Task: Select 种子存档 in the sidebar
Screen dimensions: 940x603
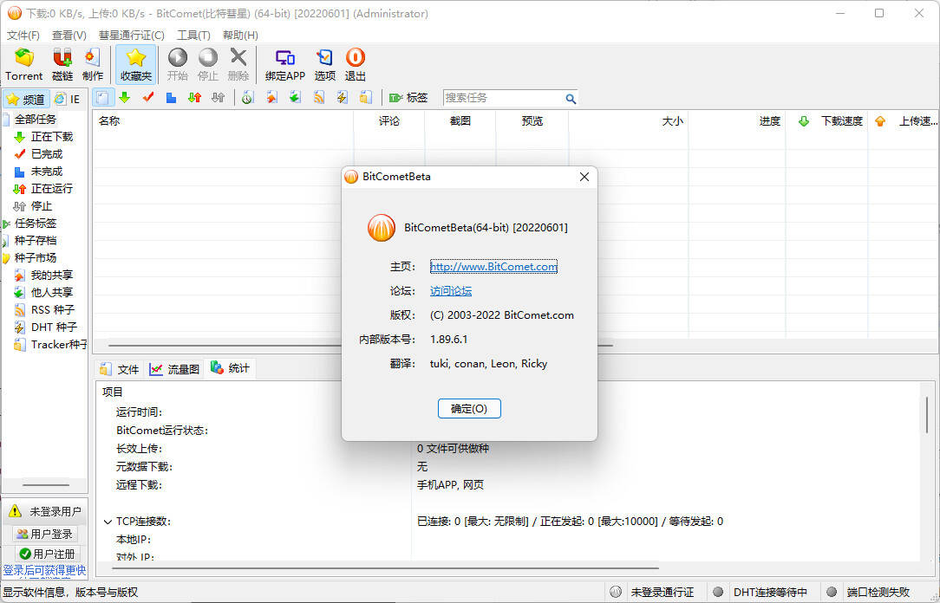Action: (36, 241)
